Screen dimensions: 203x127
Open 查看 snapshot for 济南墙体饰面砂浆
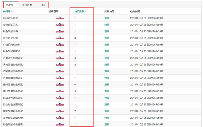107,71
